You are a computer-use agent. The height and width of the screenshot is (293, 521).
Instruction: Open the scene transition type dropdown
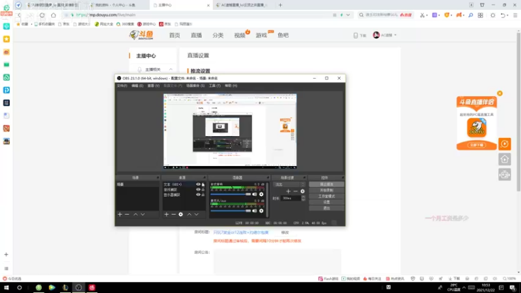[289, 184]
